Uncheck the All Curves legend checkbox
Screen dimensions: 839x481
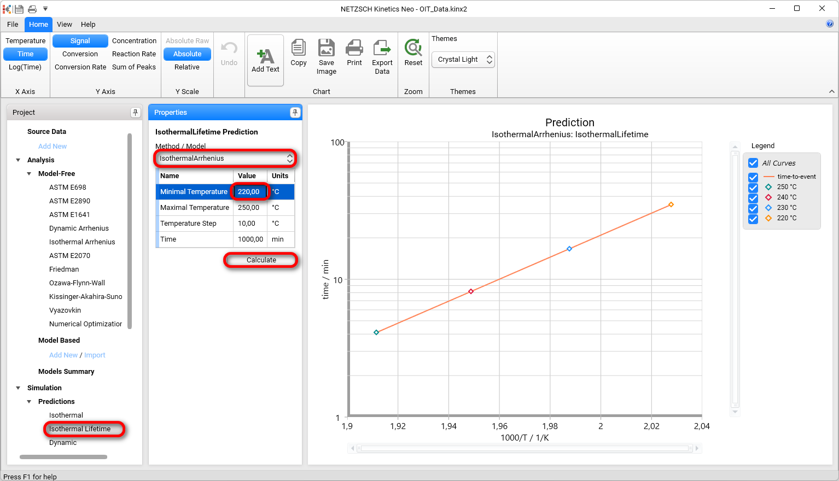pyautogui.click(x=753, y=162)
